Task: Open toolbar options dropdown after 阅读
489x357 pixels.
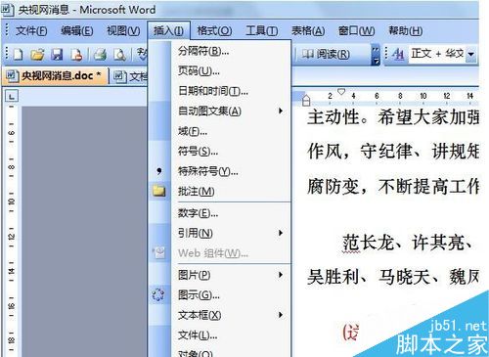Action: point(376,55)
